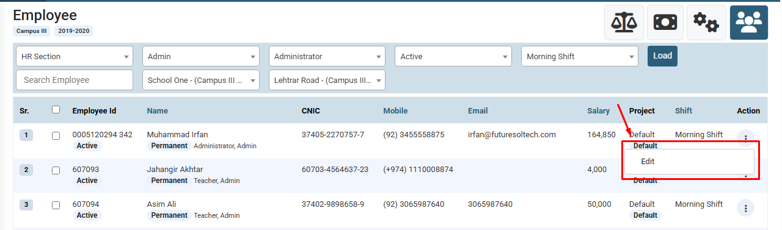This screenshot has height=230, width=782.
Task: Expand the Morning Shift dropdown
Action: coord(580,56)
